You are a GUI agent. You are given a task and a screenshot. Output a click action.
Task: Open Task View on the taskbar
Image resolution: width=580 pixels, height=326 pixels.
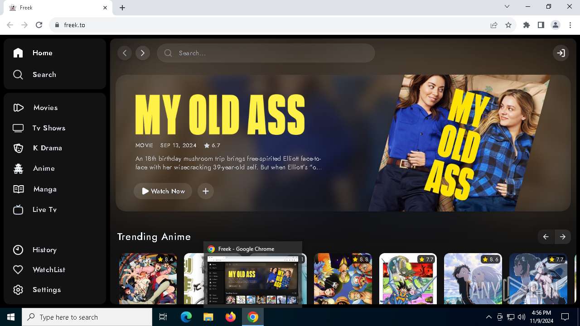pyautogui.click(x=163, y=317)
